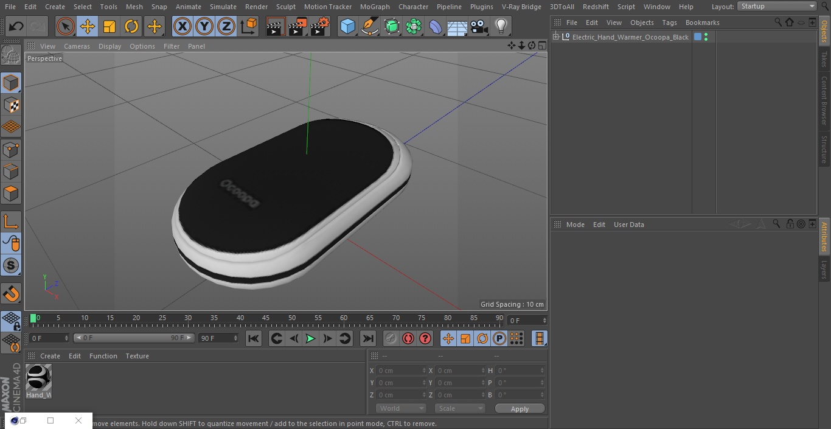Image resolution: width=831 pixels, height=429 pixels.
Task: Open Content Browser side tab
Action: pos(824,100)
